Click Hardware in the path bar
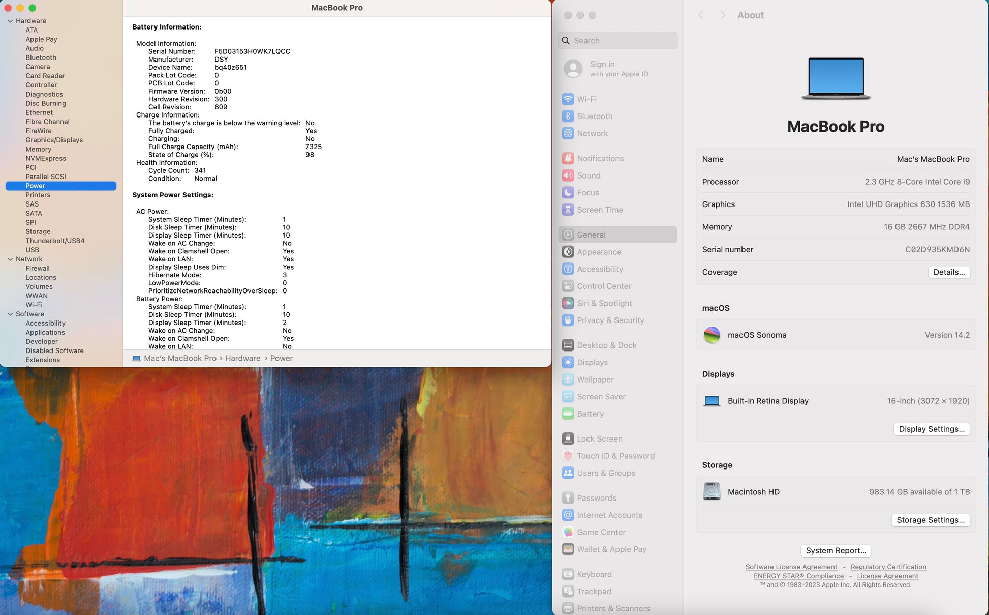 [x=242, y=358]
